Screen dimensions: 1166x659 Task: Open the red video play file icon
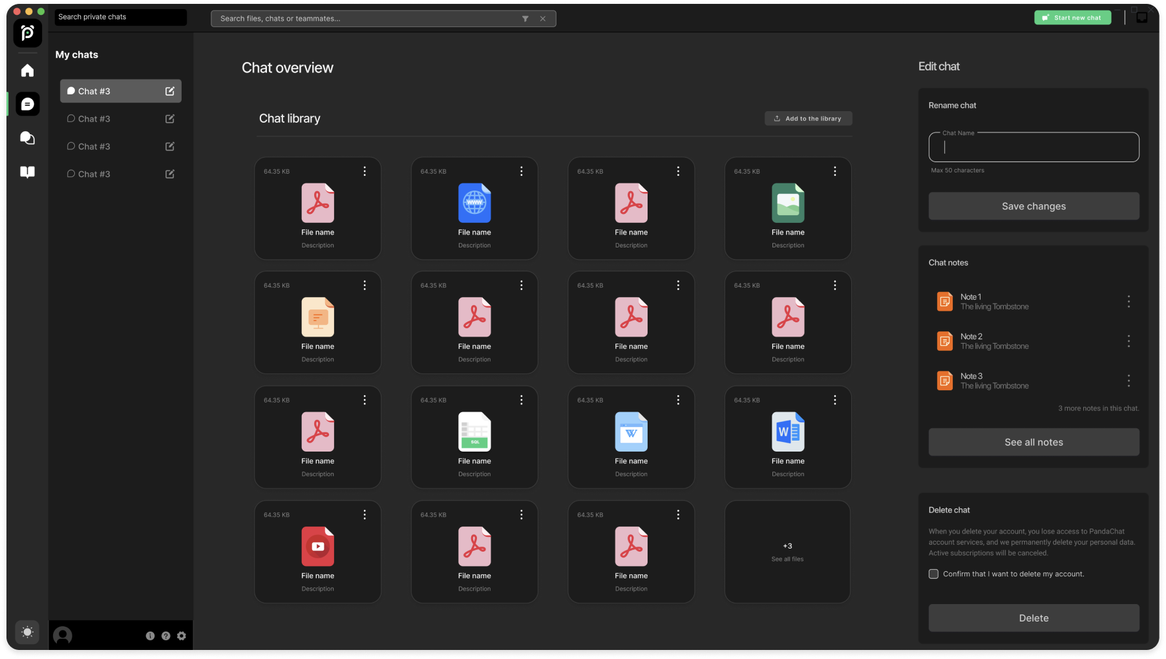click(318, 547)
